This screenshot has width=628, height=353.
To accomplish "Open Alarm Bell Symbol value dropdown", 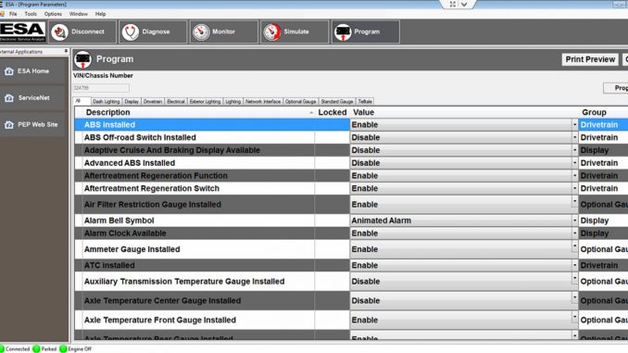I will click(x=574, y=221).
